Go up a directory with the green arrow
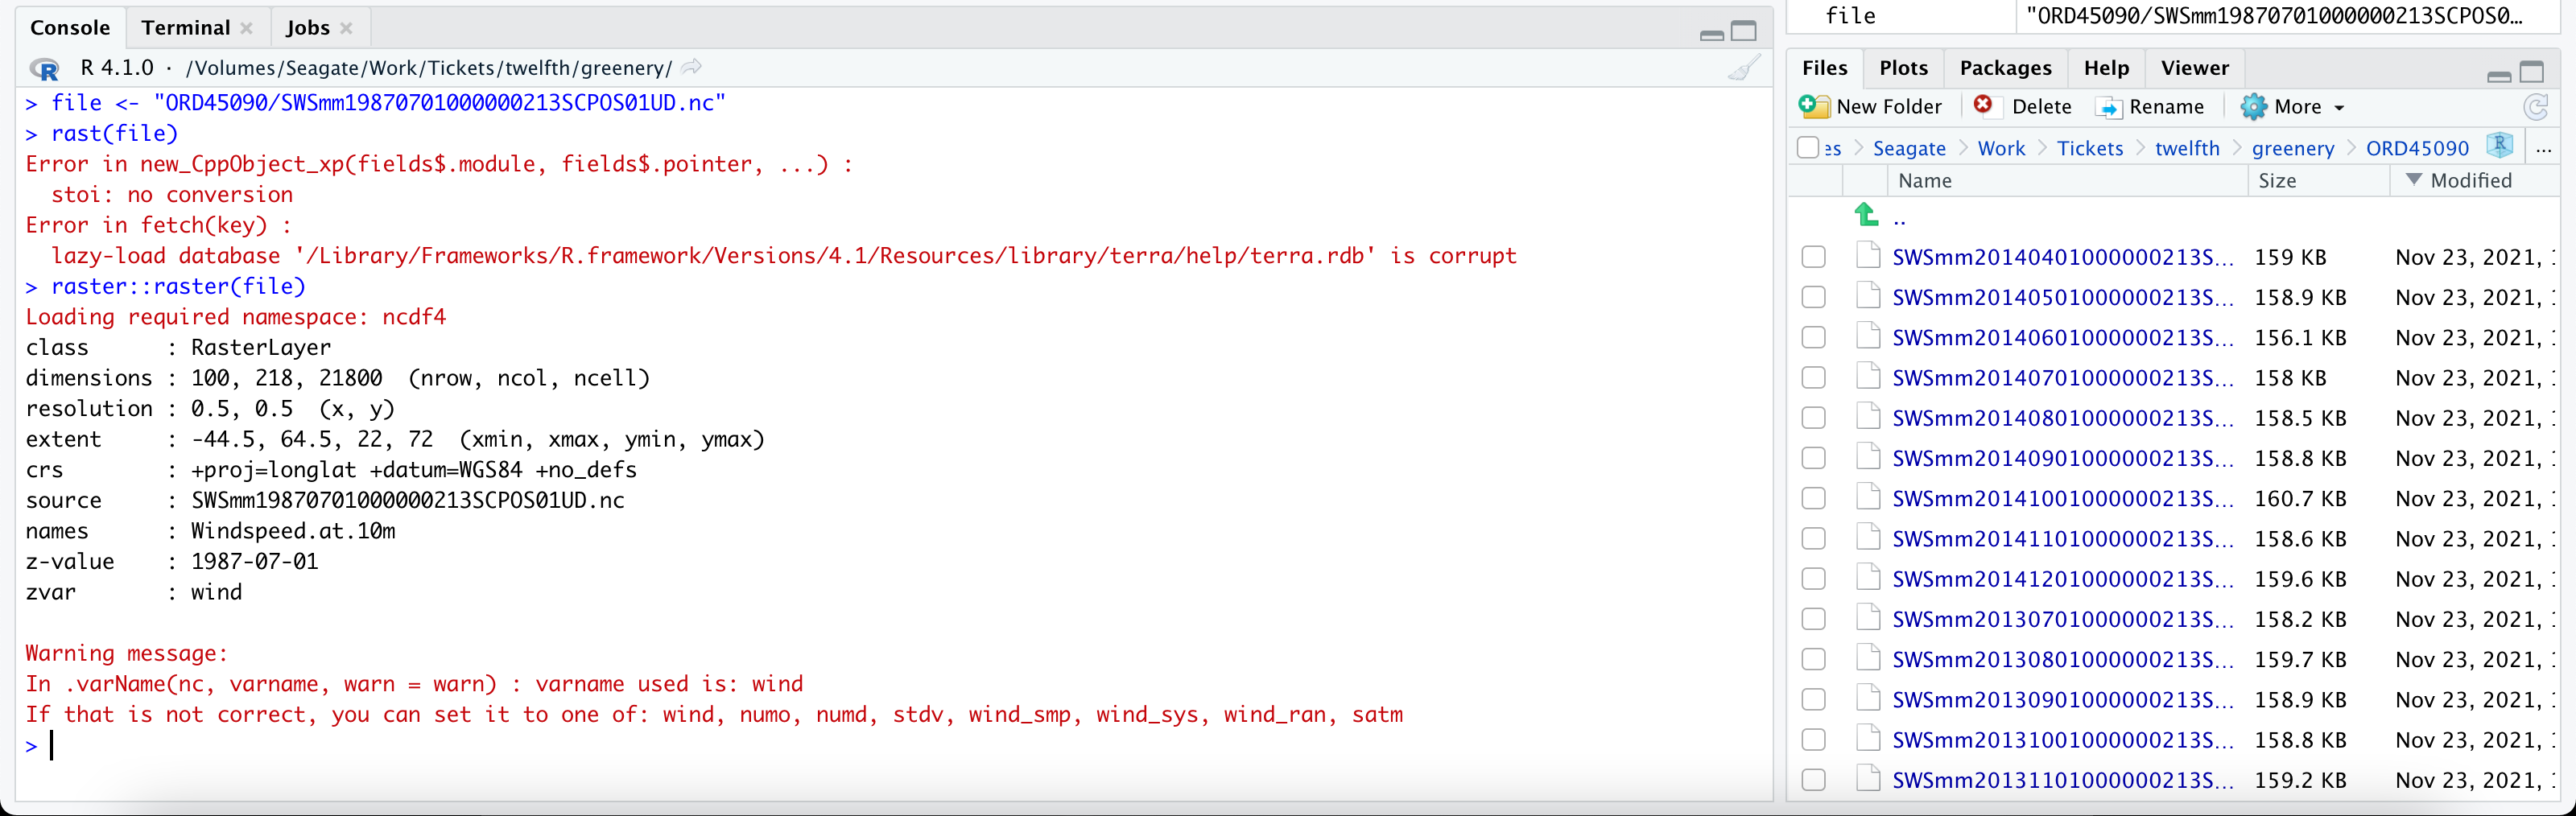The height and width of the screenshot is (816, 2576). coord(1866,216)
